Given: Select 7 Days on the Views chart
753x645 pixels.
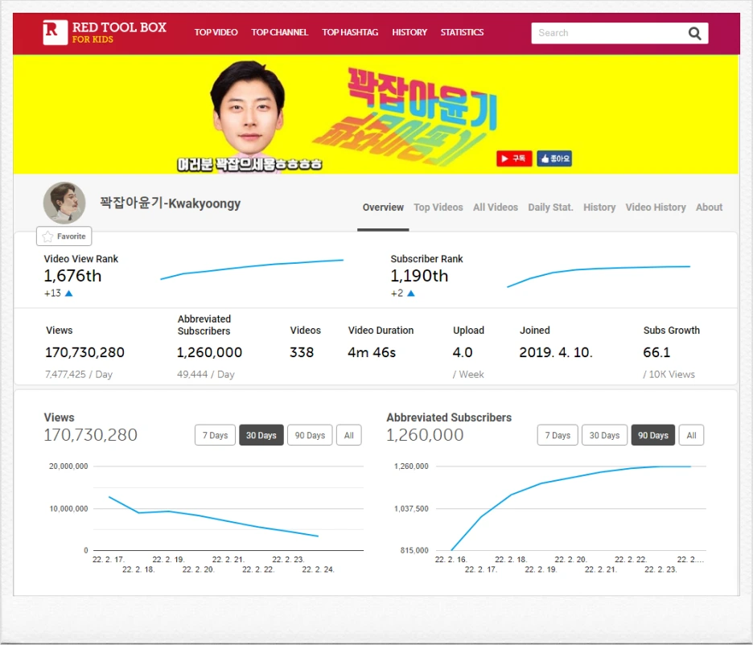Looking at the screenshot, I should coord(215,435).
